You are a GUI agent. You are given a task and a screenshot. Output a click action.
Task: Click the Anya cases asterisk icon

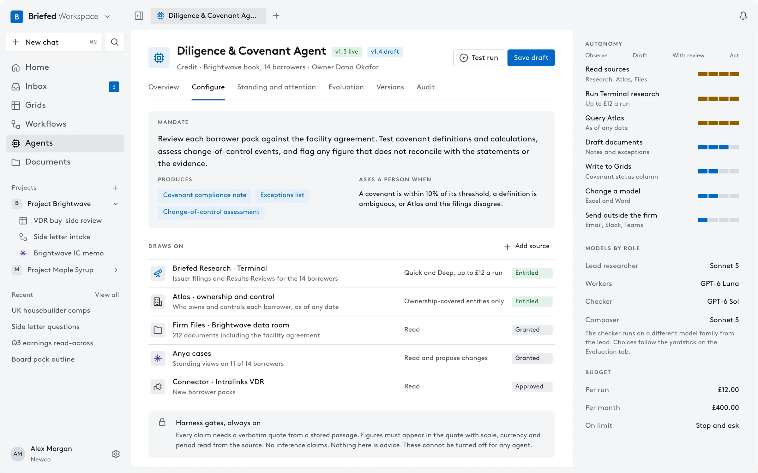158,358
